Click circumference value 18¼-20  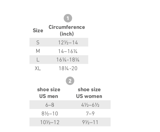68,68
